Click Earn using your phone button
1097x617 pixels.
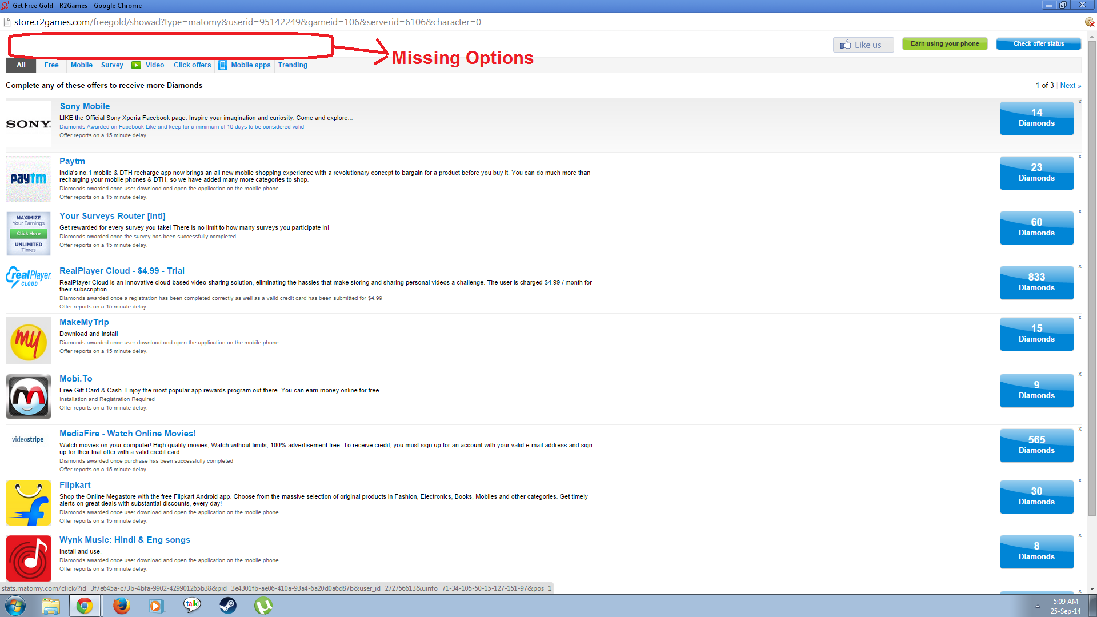[x=944, y=44]
